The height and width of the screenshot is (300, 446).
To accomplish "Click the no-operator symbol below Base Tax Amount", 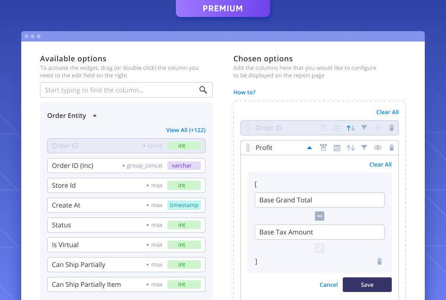I will click(x=319, y=248).
